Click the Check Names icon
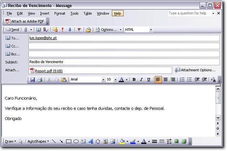The image size is (227, 151). (46, 30)
